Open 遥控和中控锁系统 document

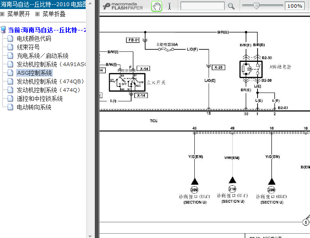40,99
